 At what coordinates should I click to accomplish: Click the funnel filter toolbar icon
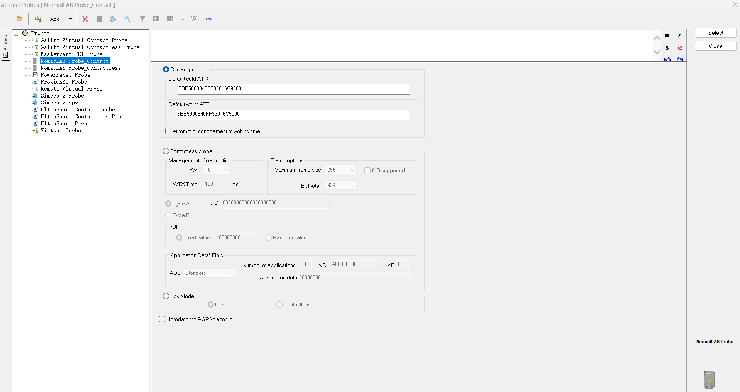pos(142,19)
